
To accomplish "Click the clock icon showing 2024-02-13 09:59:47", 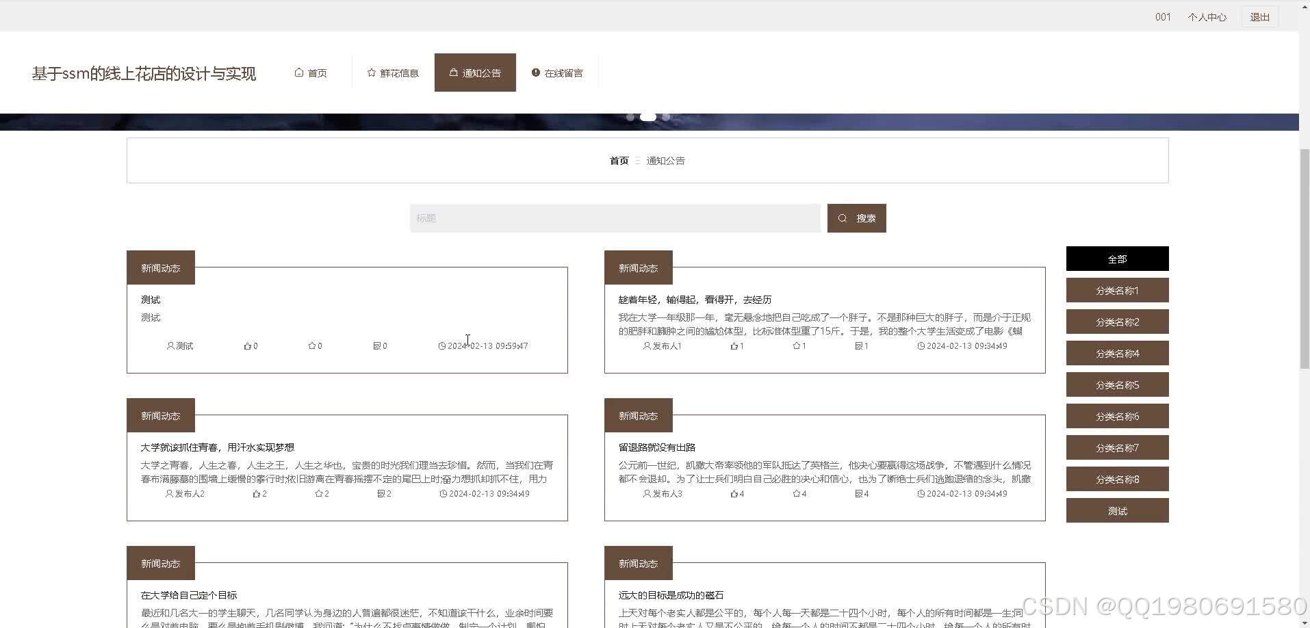I will coord(441,345).
